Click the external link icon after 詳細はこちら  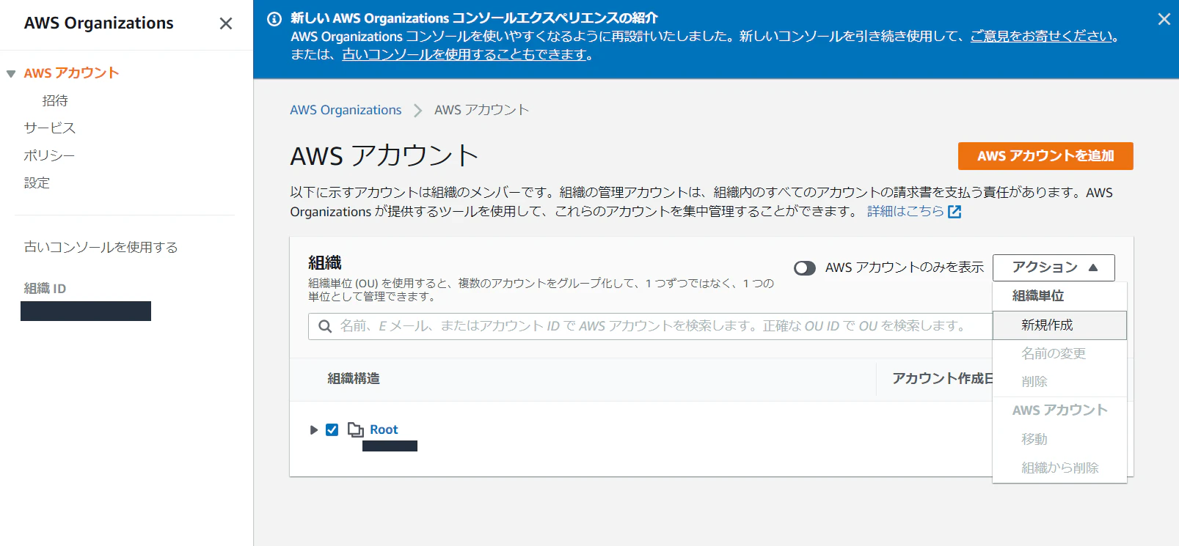coord(954,212)
